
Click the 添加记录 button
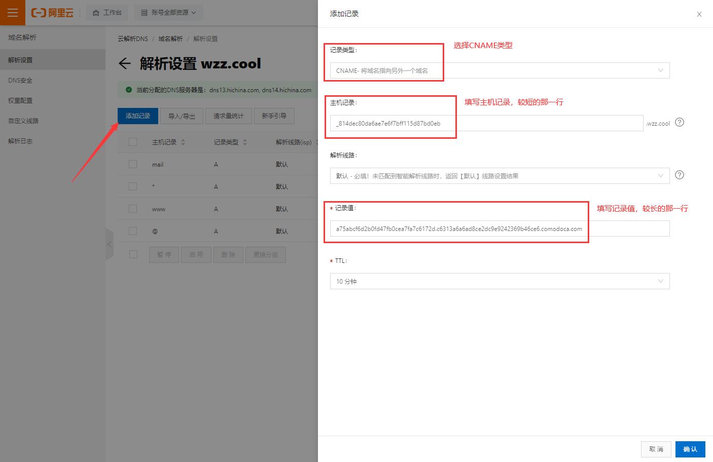tap(138, 115)
